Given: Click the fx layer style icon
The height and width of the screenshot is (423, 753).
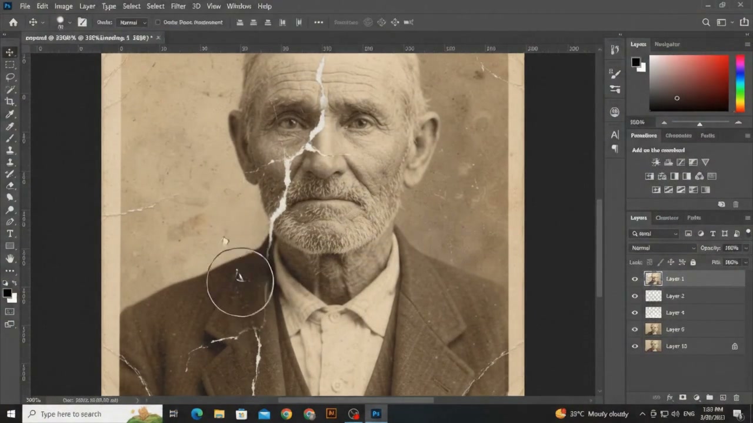Looking at the screenshot, I should (669, 398).
